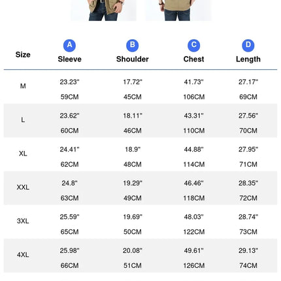281x281 pixels.
Task: Select the XXL size row label
Action: coord(23,188)
